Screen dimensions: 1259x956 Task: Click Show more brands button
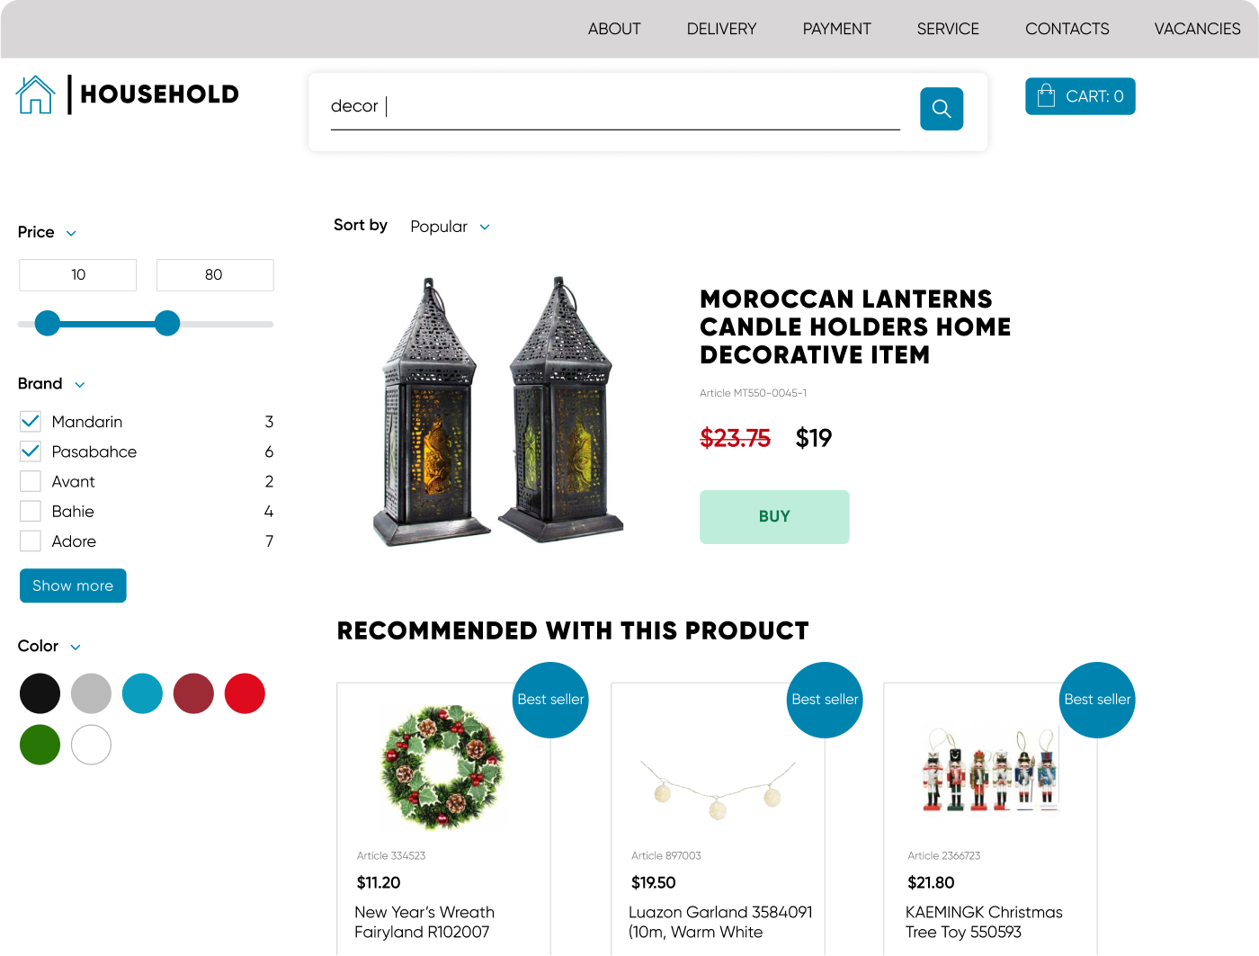pyautogui.click(x=73, y=585)
